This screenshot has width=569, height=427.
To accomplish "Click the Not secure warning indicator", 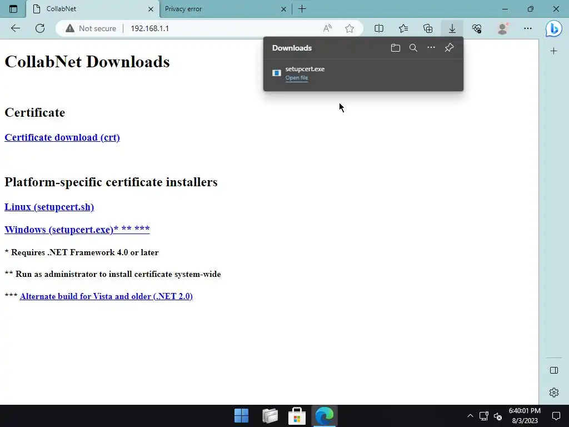I will 91,28.
